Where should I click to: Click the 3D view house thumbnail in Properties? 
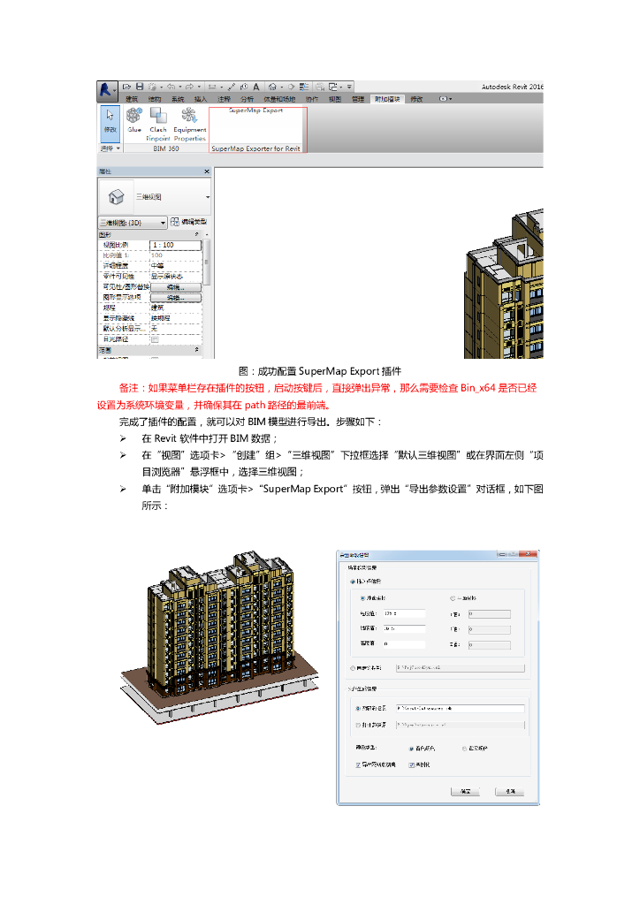pyautogui.click(x=116, y=197)
